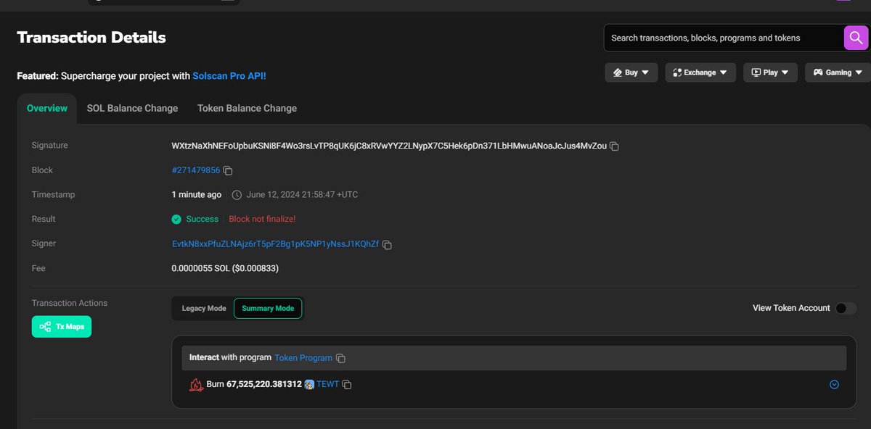Open the Exchange dropdown
The width and height of the screenshot is (871, 429).
point(700,72)
